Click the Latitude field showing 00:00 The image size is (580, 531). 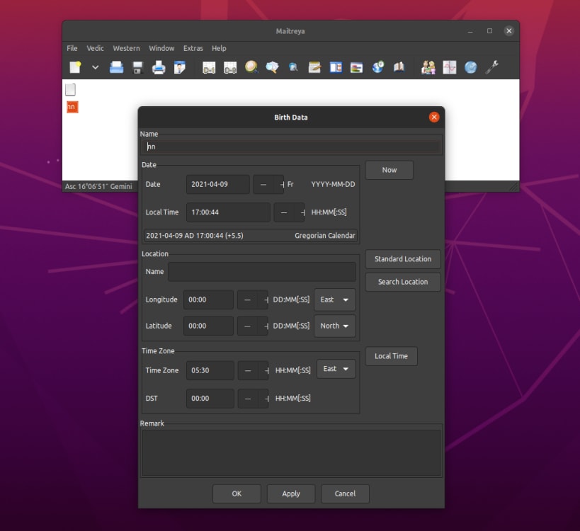pyautogui.click(x=208, y=326)
